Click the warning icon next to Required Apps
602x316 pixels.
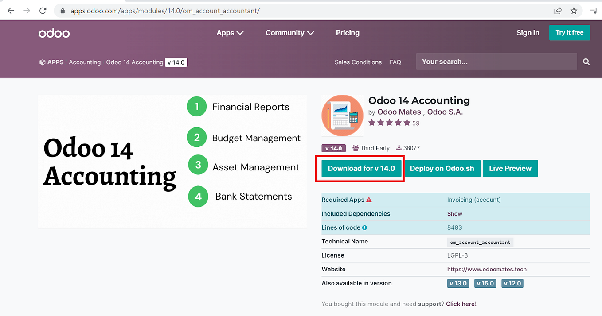click(369, 199)
